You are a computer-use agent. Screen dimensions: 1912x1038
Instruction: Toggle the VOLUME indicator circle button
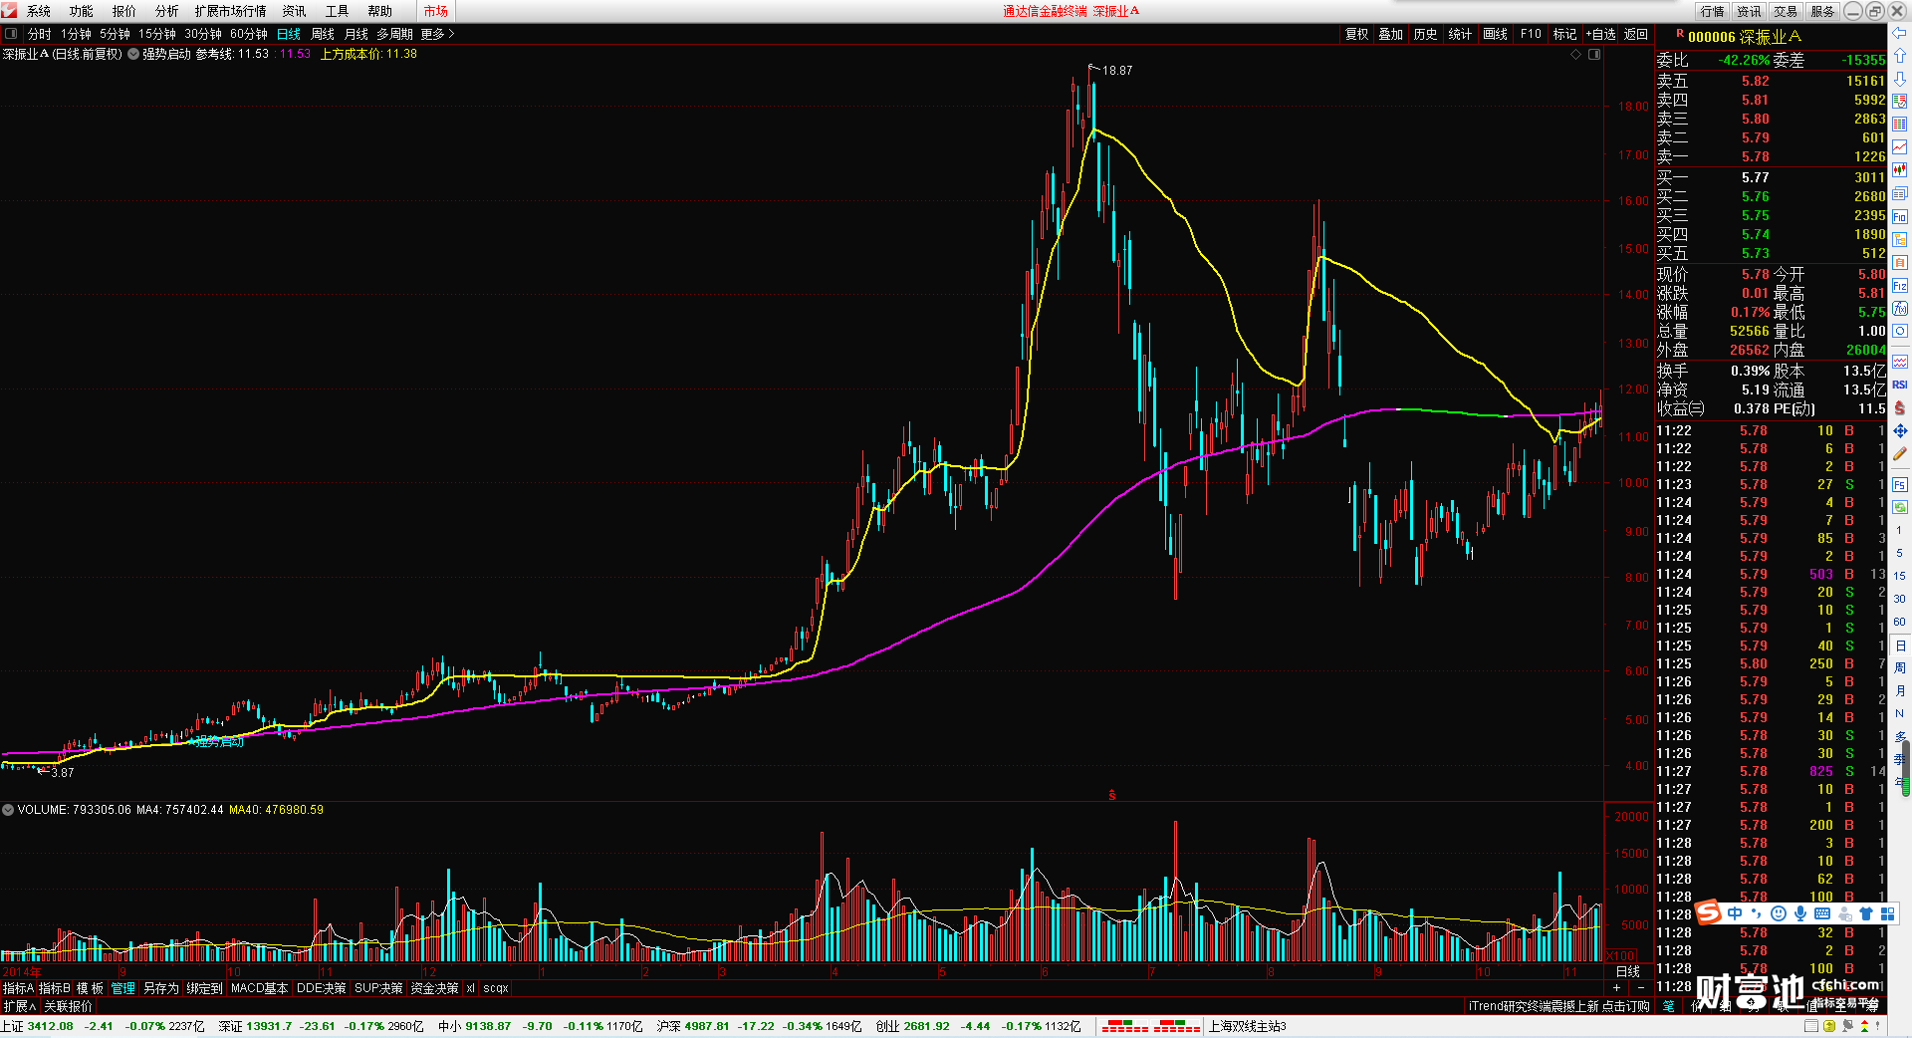coord(8,810)
